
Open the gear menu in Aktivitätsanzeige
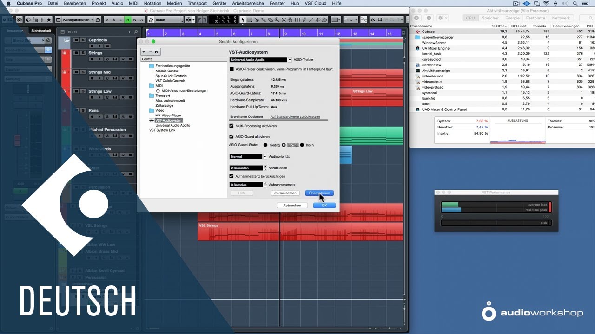click(x=442, y=18)
